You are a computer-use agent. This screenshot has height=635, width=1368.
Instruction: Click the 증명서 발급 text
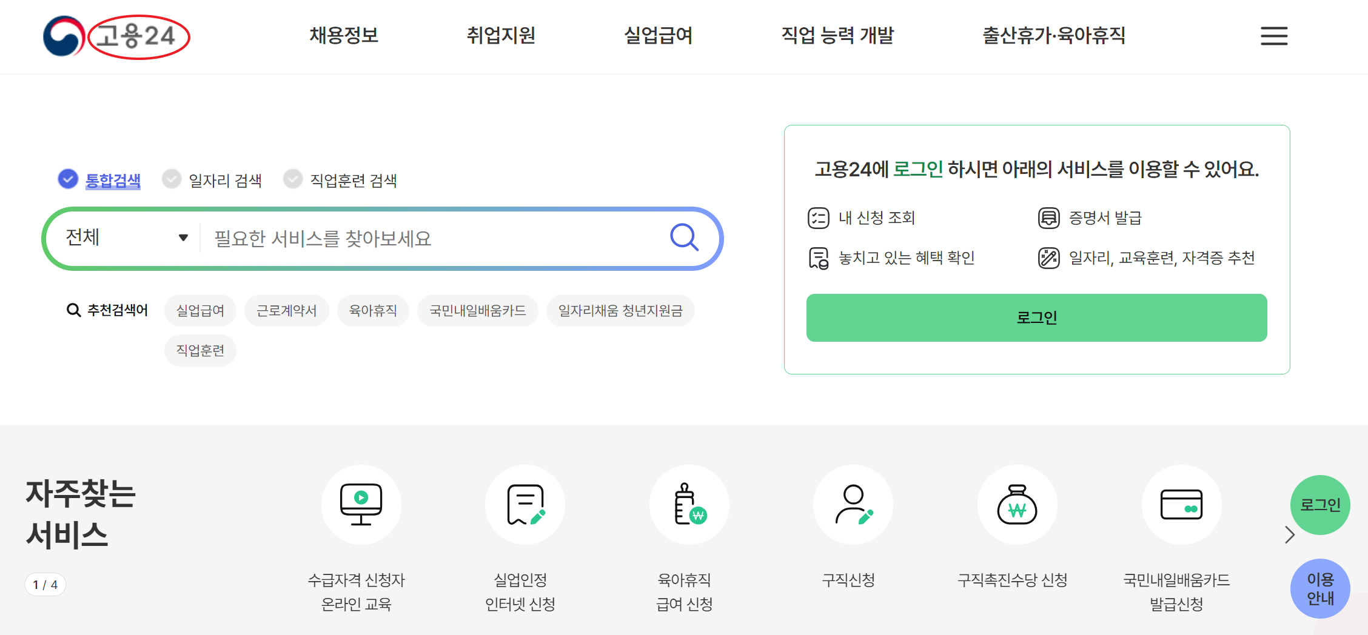1105,218
